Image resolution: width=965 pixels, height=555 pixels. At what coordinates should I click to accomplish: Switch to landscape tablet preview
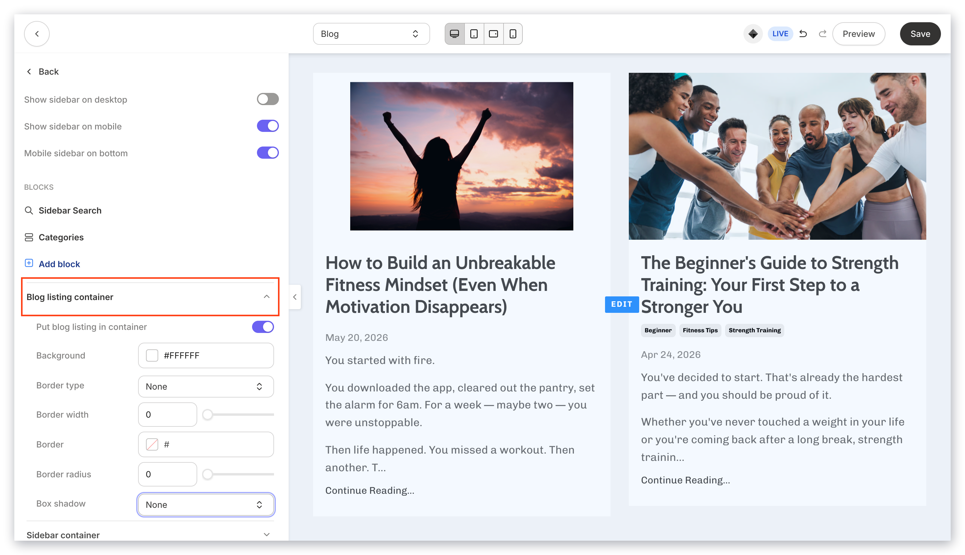(x=493, y=34)
